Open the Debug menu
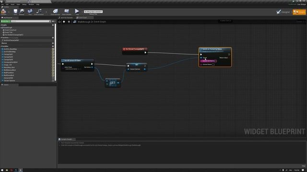 click(24, 4)
